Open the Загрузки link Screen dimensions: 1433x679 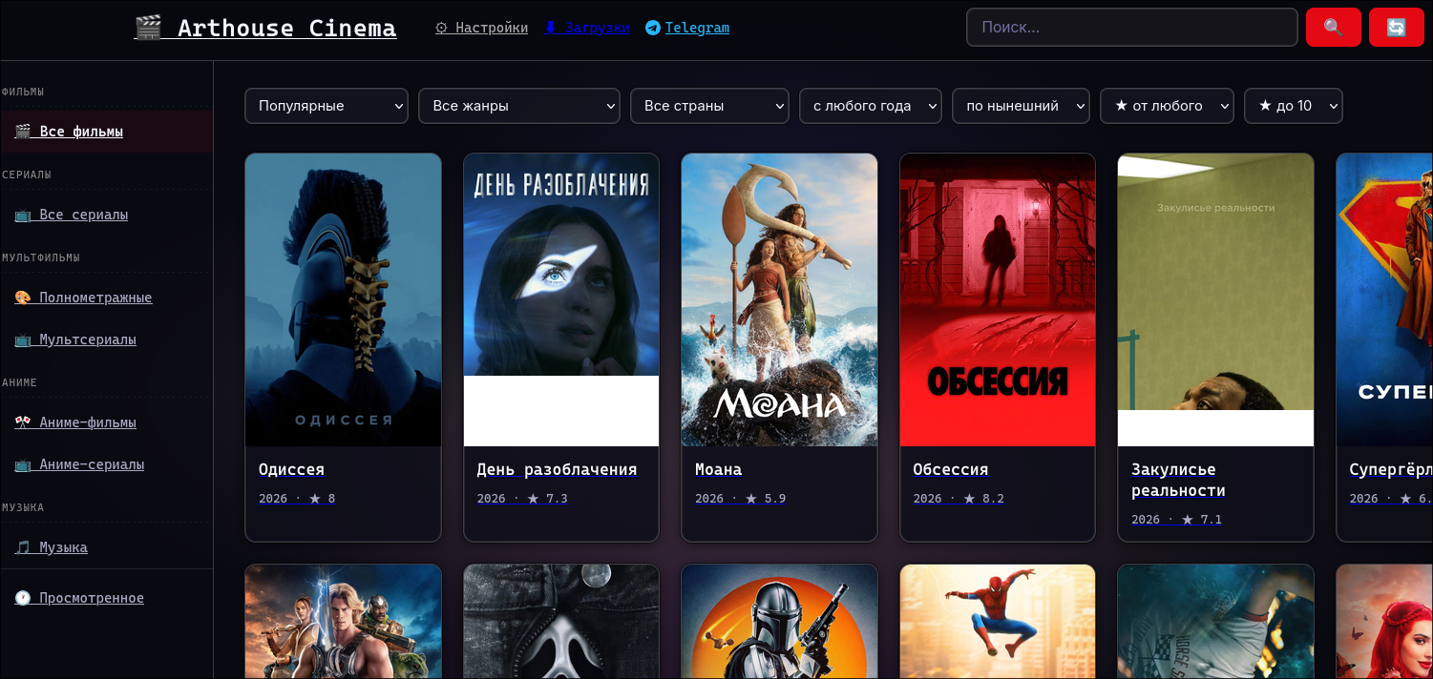[587, 28]
